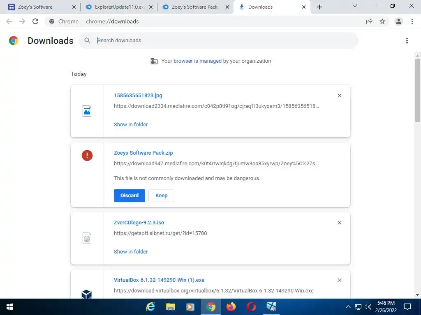
Task: Close the ExplorerUpdate11.0.exe tab
Action: pos(151,7)
